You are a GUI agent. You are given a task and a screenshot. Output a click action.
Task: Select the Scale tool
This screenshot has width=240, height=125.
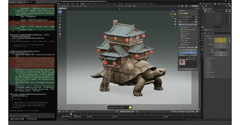click(60, 24)
